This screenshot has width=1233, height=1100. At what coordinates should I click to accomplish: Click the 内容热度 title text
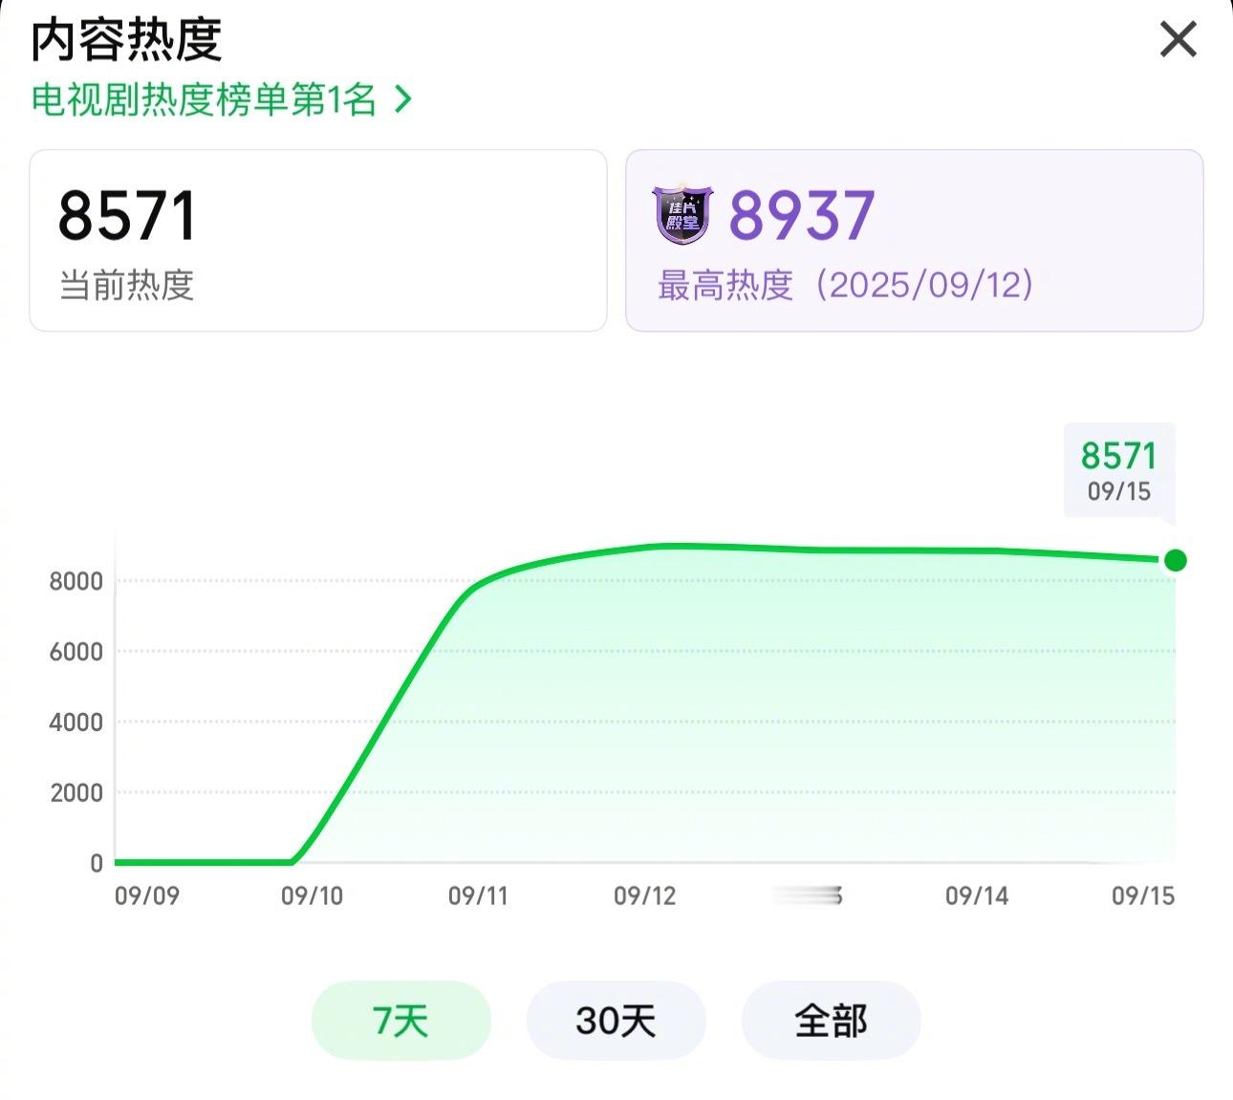126,39
